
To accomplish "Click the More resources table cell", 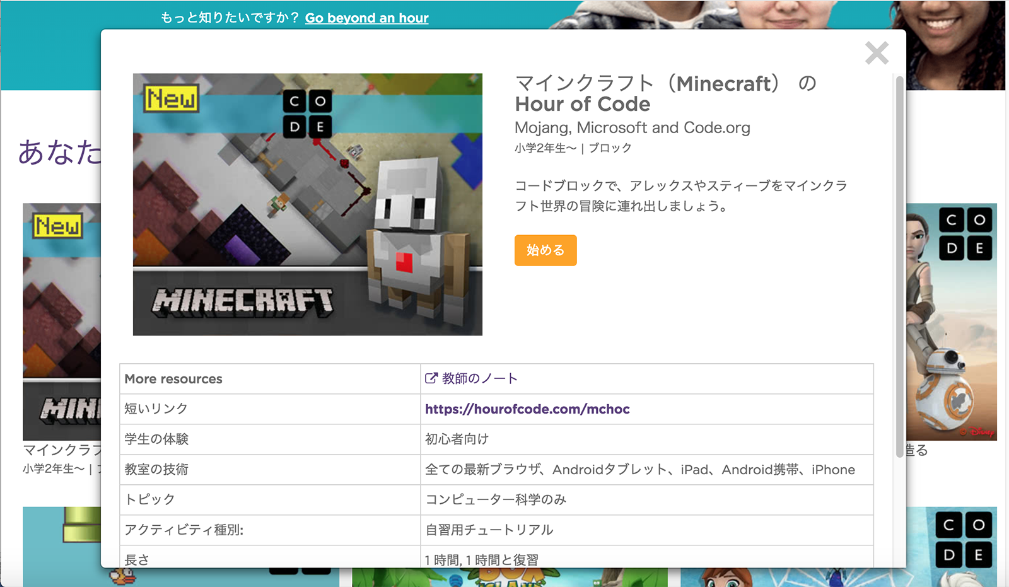I will coord(270,379).
